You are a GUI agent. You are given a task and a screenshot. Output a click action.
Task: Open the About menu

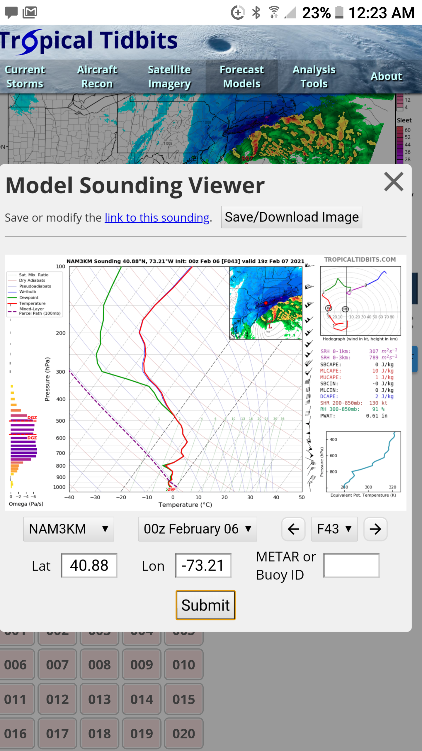[x=386, y=77]
